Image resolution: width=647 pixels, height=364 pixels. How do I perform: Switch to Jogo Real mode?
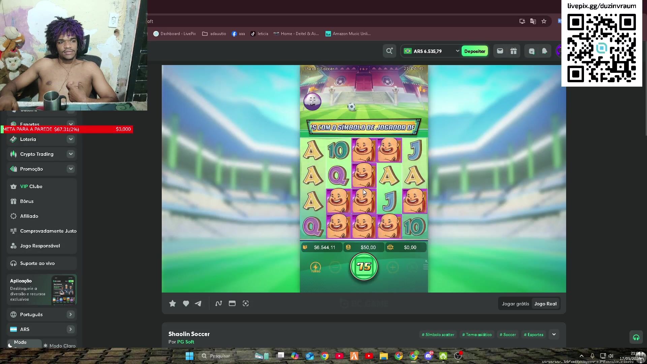[545, 304]
